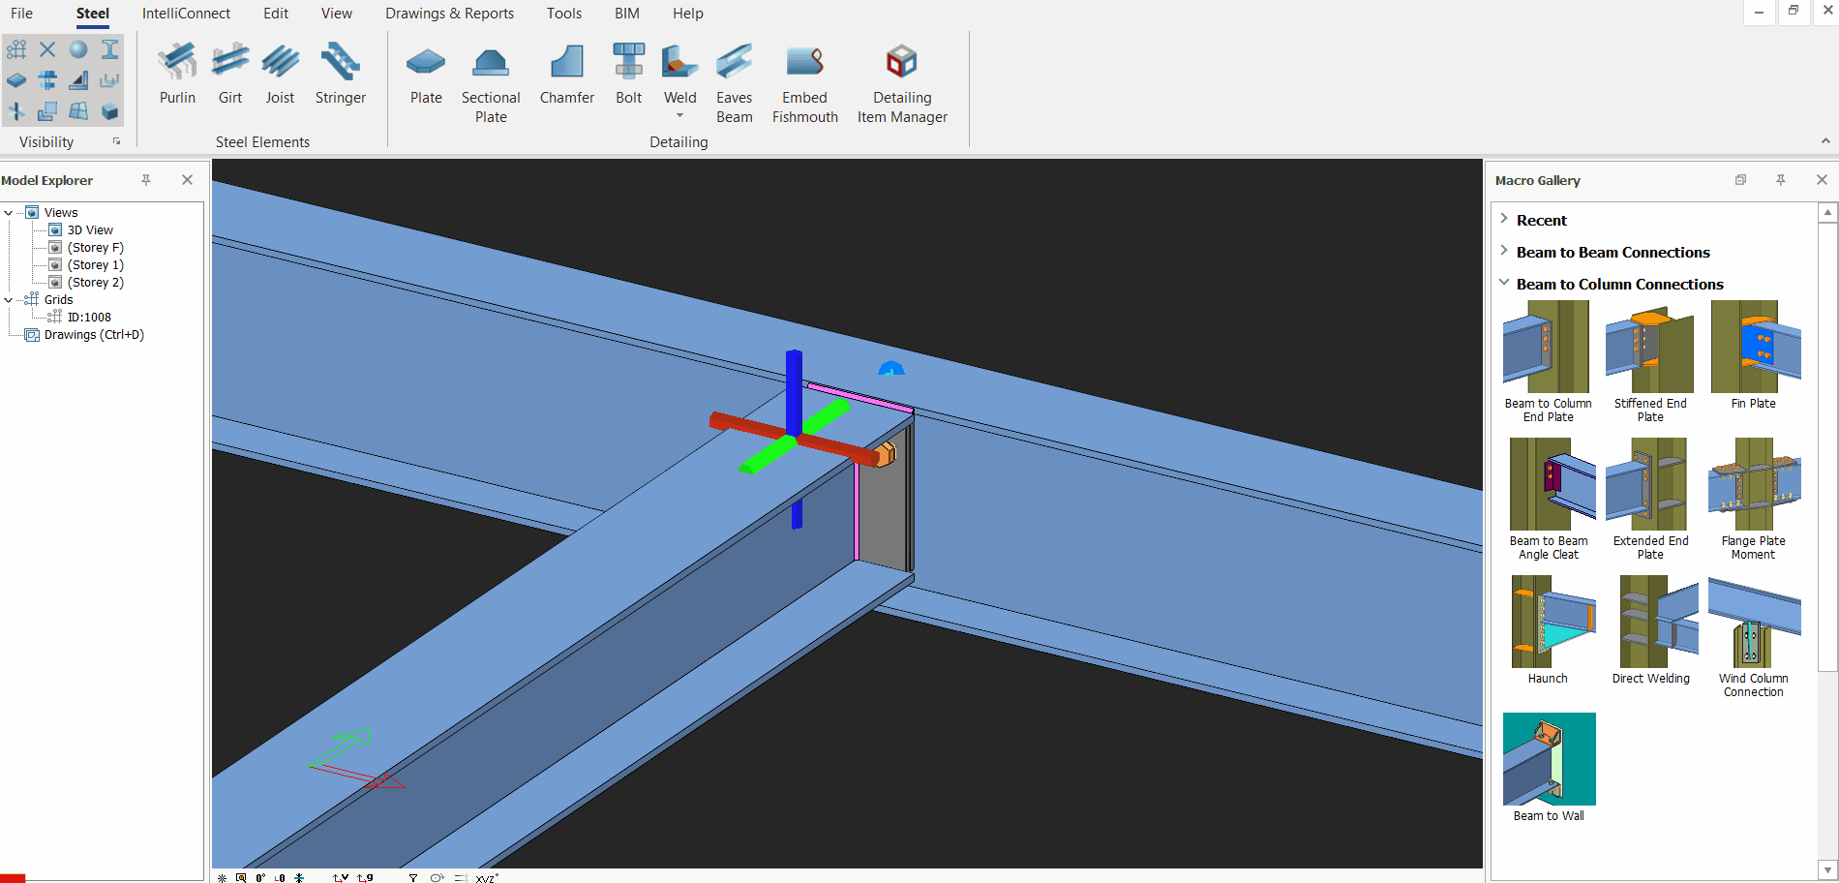Open the IntelliConnect ribbon tab
This screenshot has width=1839, height=883.
tap(186, 14)
